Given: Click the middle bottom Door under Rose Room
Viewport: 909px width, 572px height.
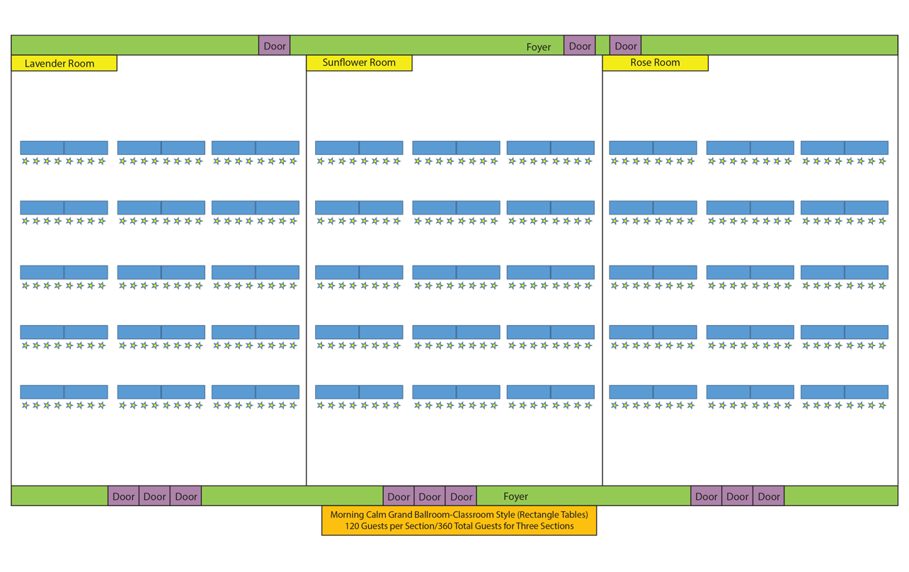Looking at the screenshot, I should pyautogui.click(x=737, y=496).
